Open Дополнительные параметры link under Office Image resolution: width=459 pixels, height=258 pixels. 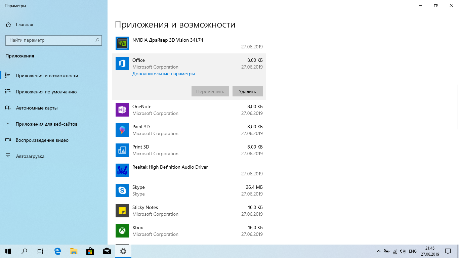tap(163, 74)
